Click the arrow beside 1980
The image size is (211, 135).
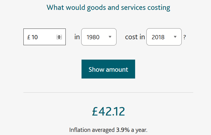[x=110, y=37]
